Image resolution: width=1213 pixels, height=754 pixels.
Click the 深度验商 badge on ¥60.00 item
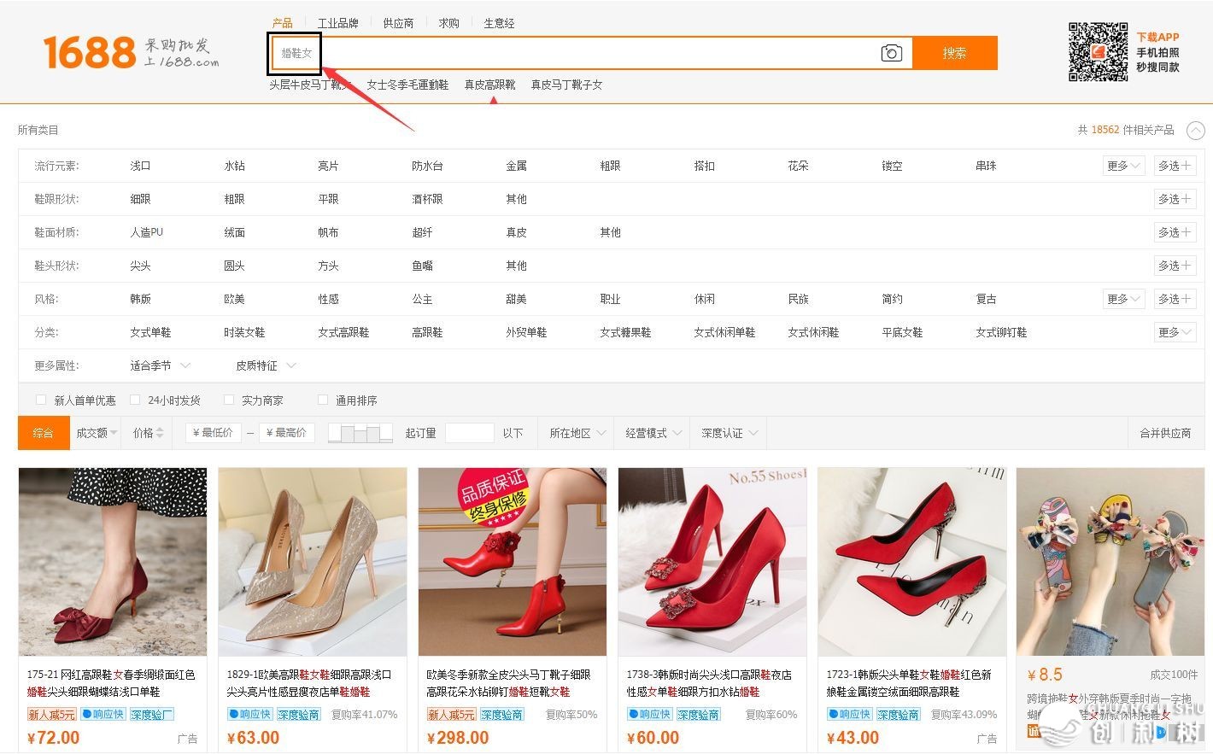[698, 715]
